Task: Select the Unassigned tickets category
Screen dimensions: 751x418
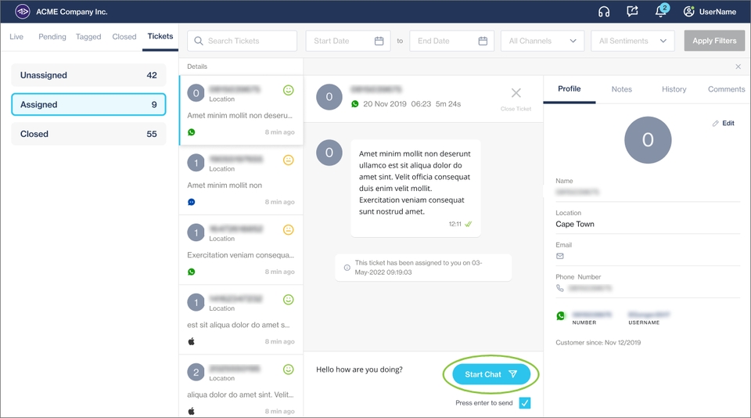Action: pyautogui.click(x=88, y=75)
